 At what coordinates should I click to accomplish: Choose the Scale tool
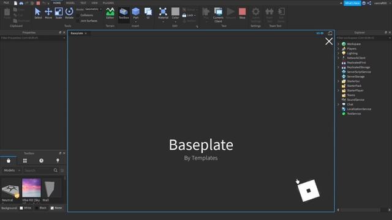pyautogui.click(x=59, y=13)
